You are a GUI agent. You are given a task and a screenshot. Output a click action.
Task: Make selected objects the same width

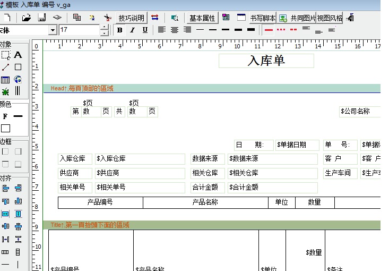click(x=5, y=214)
